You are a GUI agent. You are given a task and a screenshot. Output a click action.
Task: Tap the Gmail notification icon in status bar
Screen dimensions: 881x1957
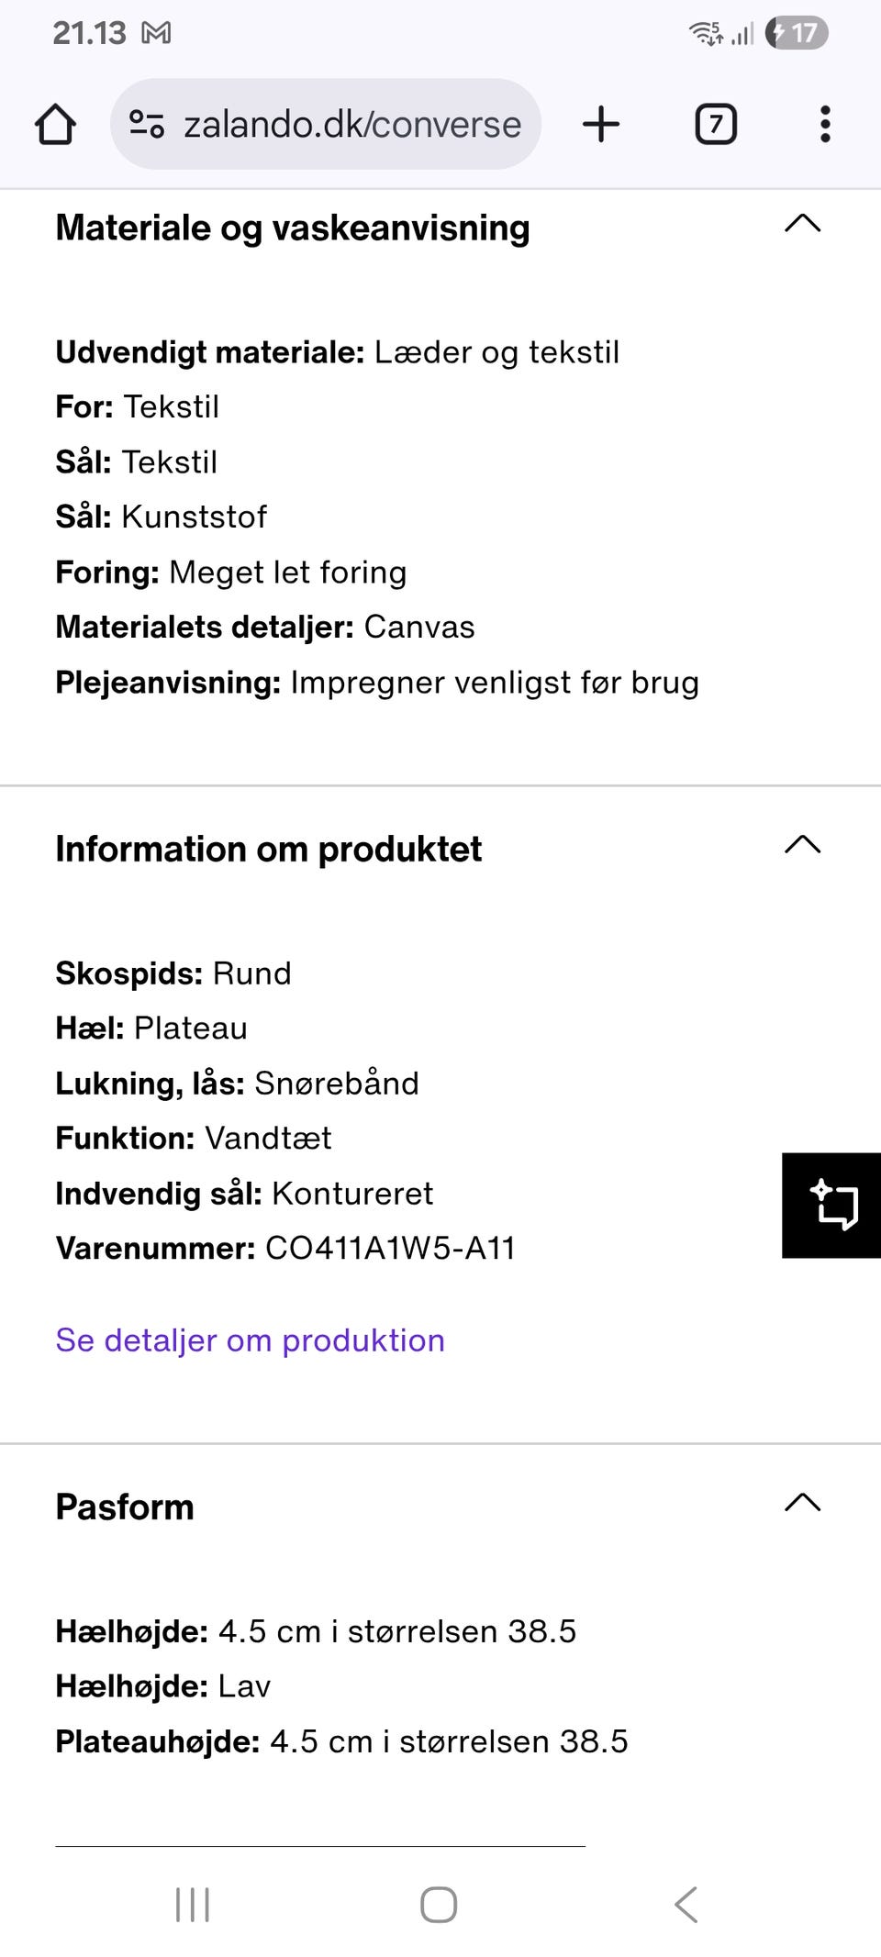pos(156,34)
